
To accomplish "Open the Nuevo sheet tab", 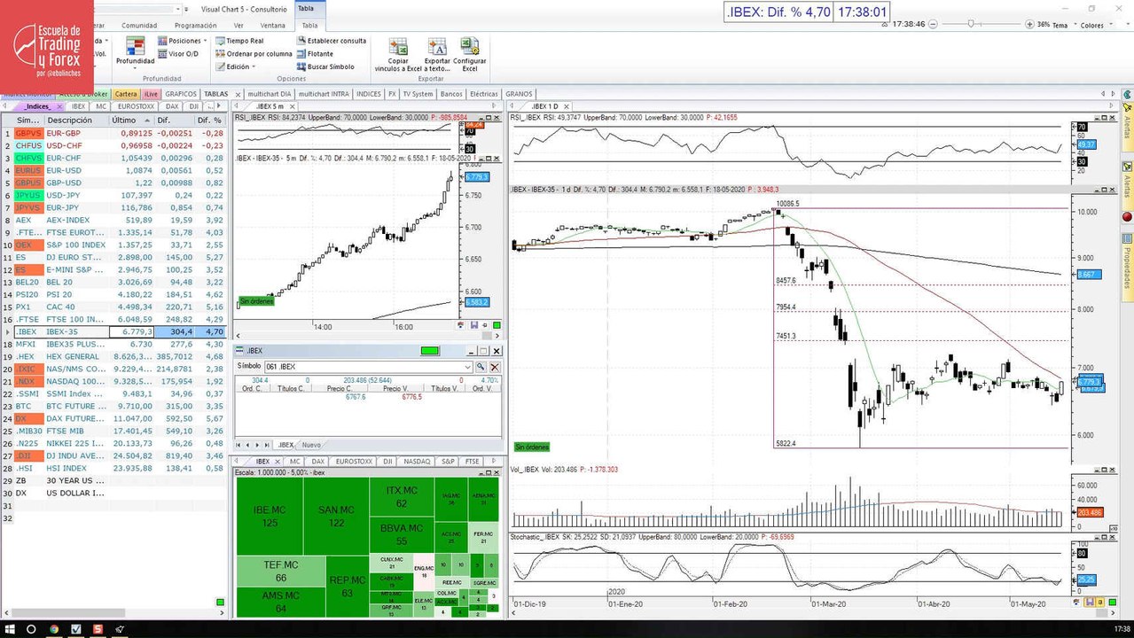I will 311,445.
